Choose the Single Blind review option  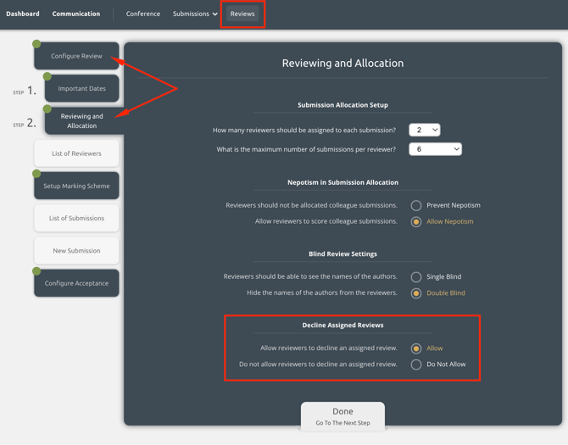click(416, 276)
